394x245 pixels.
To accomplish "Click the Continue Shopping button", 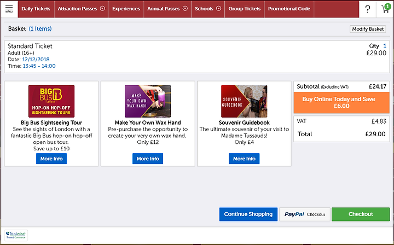I will 248,214.
